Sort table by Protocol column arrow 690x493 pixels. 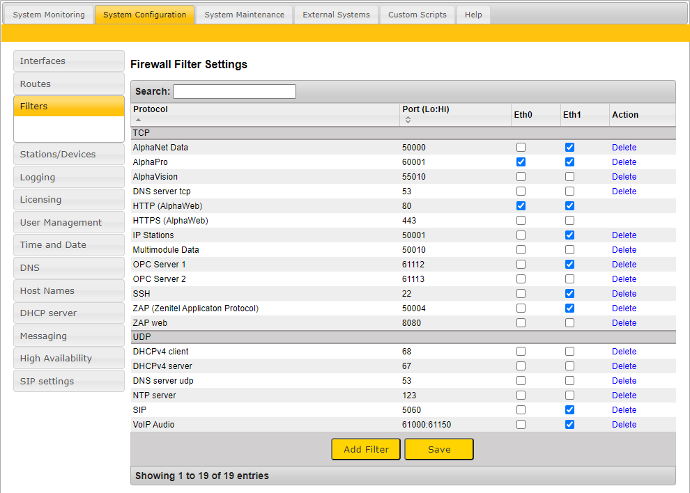click(138, 120)
